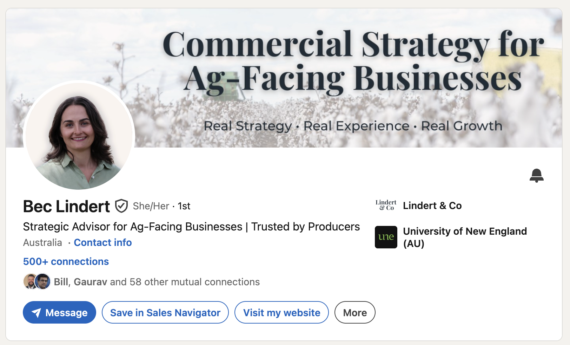Open Bec Lindert's profile photo

[x=79, y=136]
